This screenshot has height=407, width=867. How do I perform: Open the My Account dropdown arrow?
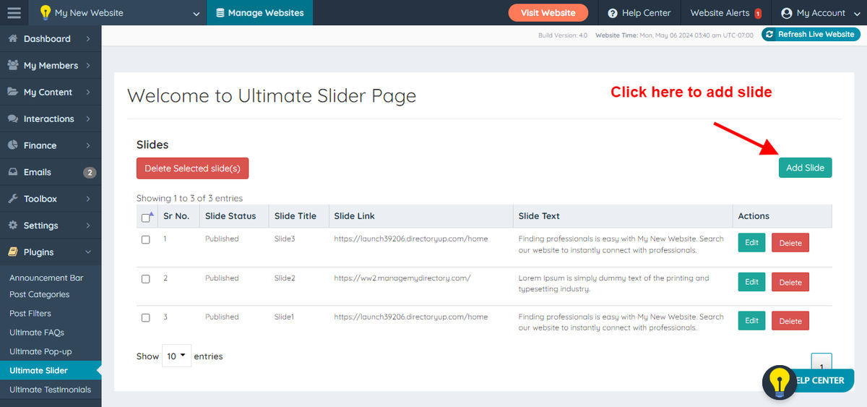(x=857, y=14)
